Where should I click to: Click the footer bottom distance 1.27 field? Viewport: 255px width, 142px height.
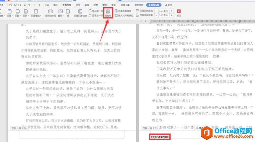[x=164, y=15]
